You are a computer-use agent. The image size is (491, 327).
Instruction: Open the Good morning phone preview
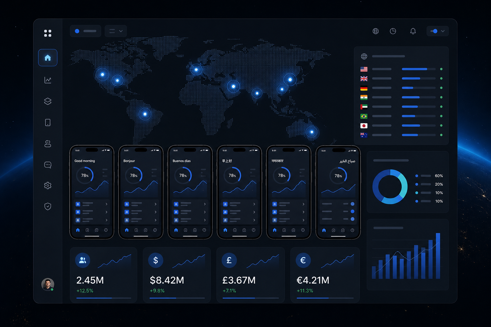tap(92, 192)
